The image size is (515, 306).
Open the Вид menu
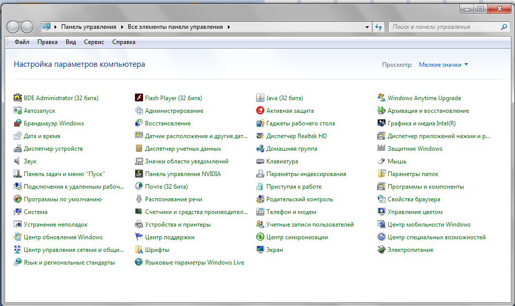pyautogui.click(x=71, y=42)
